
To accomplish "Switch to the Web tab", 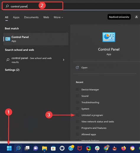I will [46, 17].
